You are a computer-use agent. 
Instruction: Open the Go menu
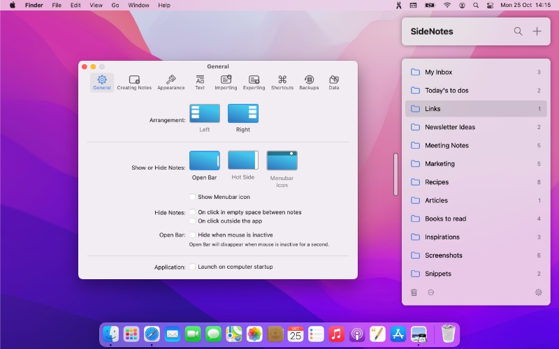point(115,5)
